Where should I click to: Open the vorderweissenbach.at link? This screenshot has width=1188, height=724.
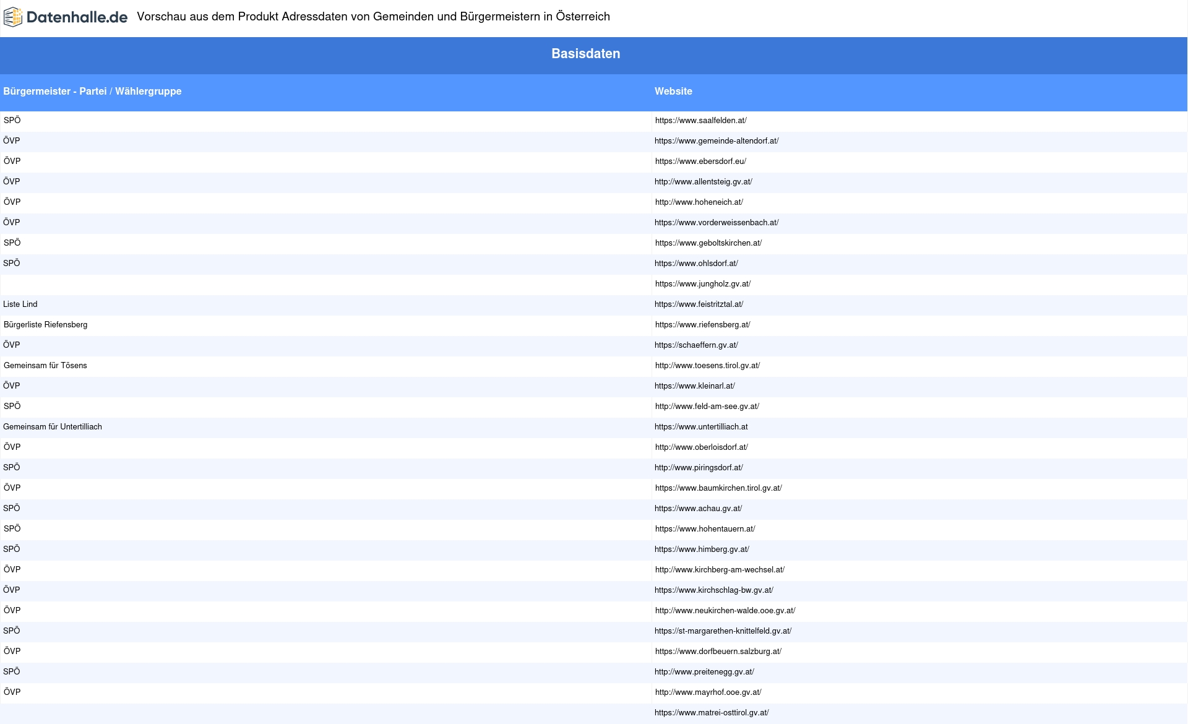(717, 223)
